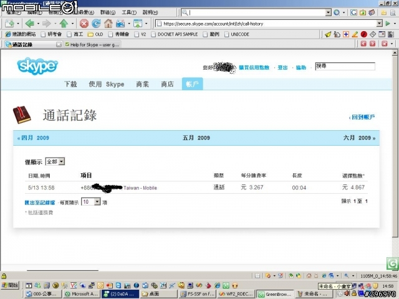The image size is (399, 299).
Task: Expand the address bar URL dropdown
Action: (x=380, y=24)
